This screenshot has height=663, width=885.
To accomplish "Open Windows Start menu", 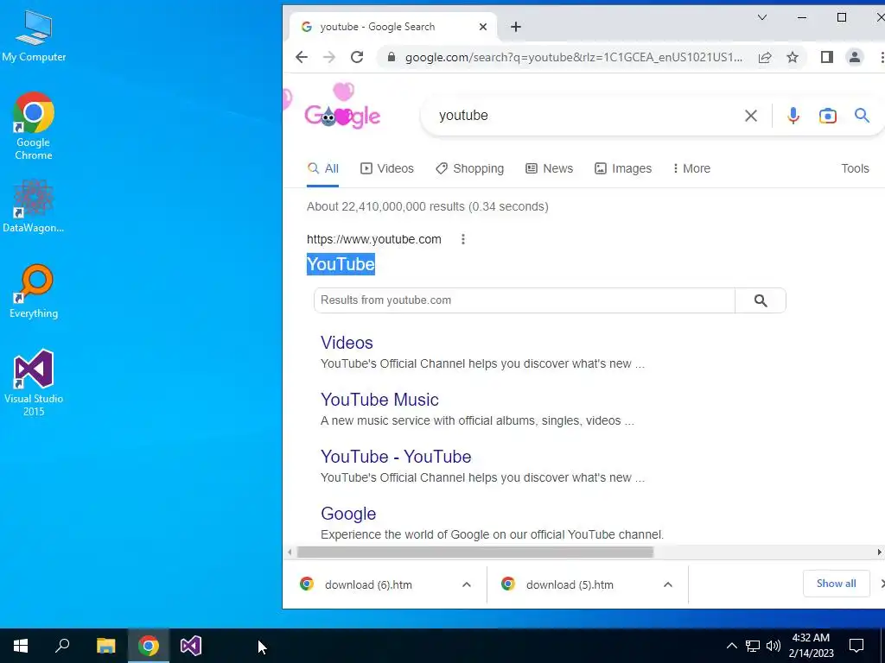I will click(x=21, y=646).
